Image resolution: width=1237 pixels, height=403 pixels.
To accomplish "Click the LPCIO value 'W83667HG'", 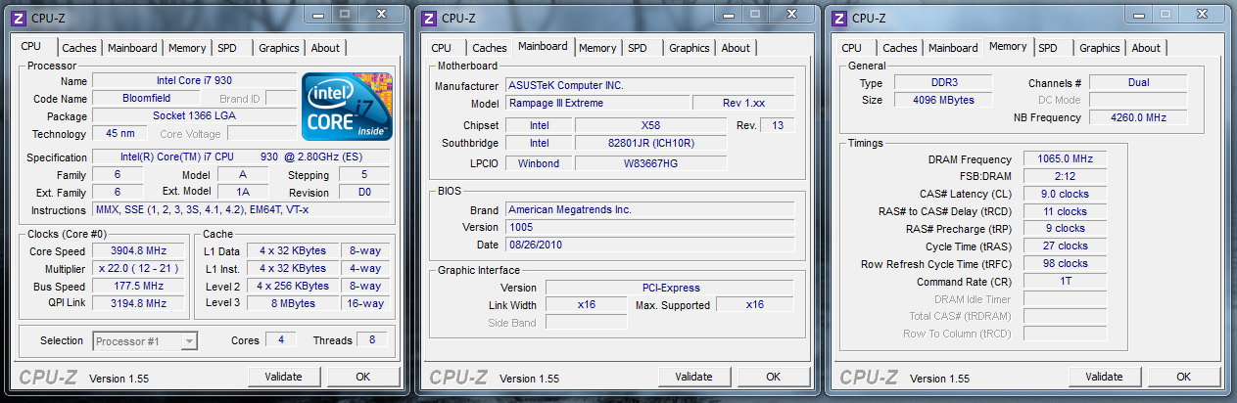I will point(650,163).
